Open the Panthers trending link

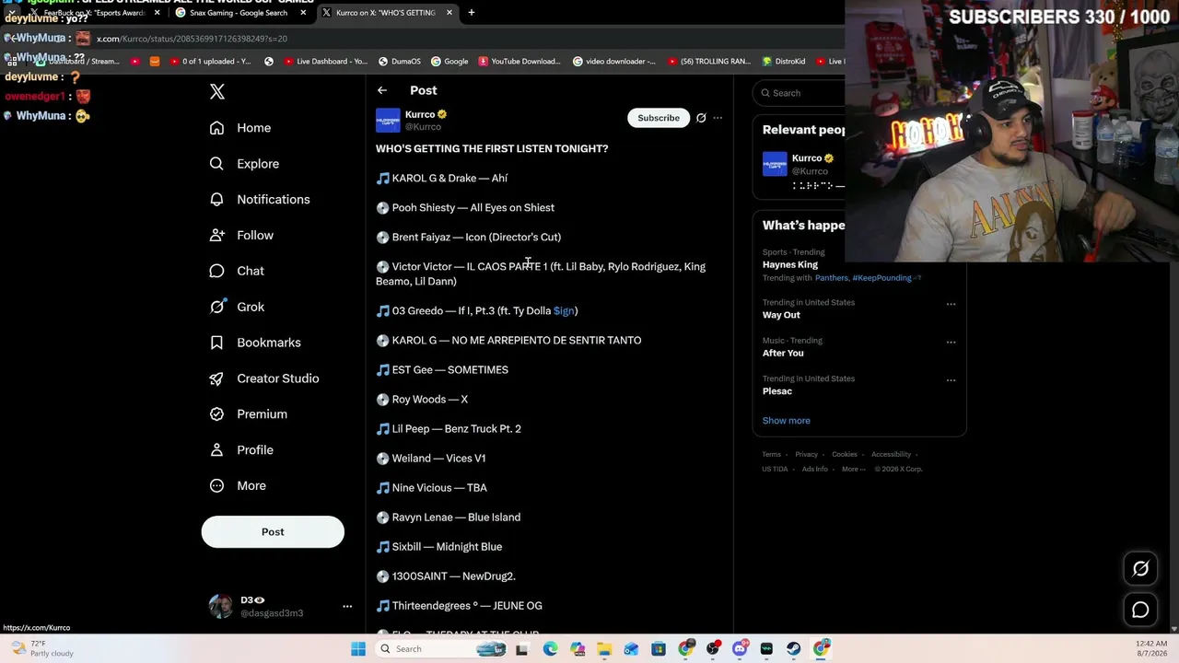[831, 278]
